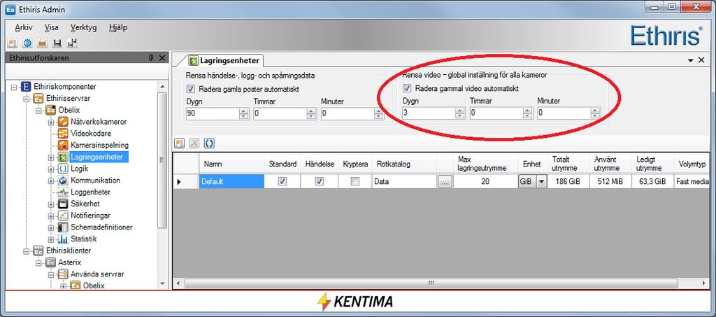Click the Asterix client icon
The height and width of the screenshot is (317, 716).
click(x=50, y=262)
